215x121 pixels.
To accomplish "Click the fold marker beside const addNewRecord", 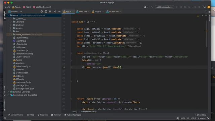I will (71, 53).
